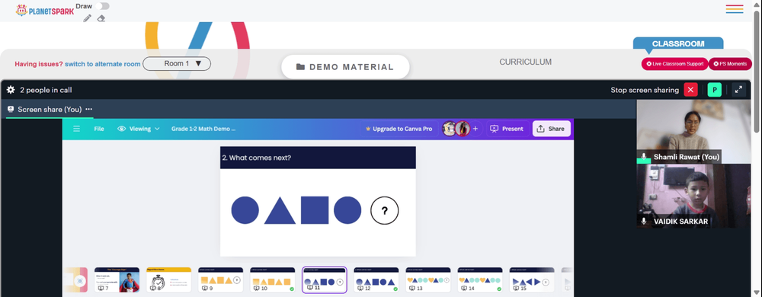Click the first collaborator avatar
The image size is (762, 297).
[x=449, y=129]
